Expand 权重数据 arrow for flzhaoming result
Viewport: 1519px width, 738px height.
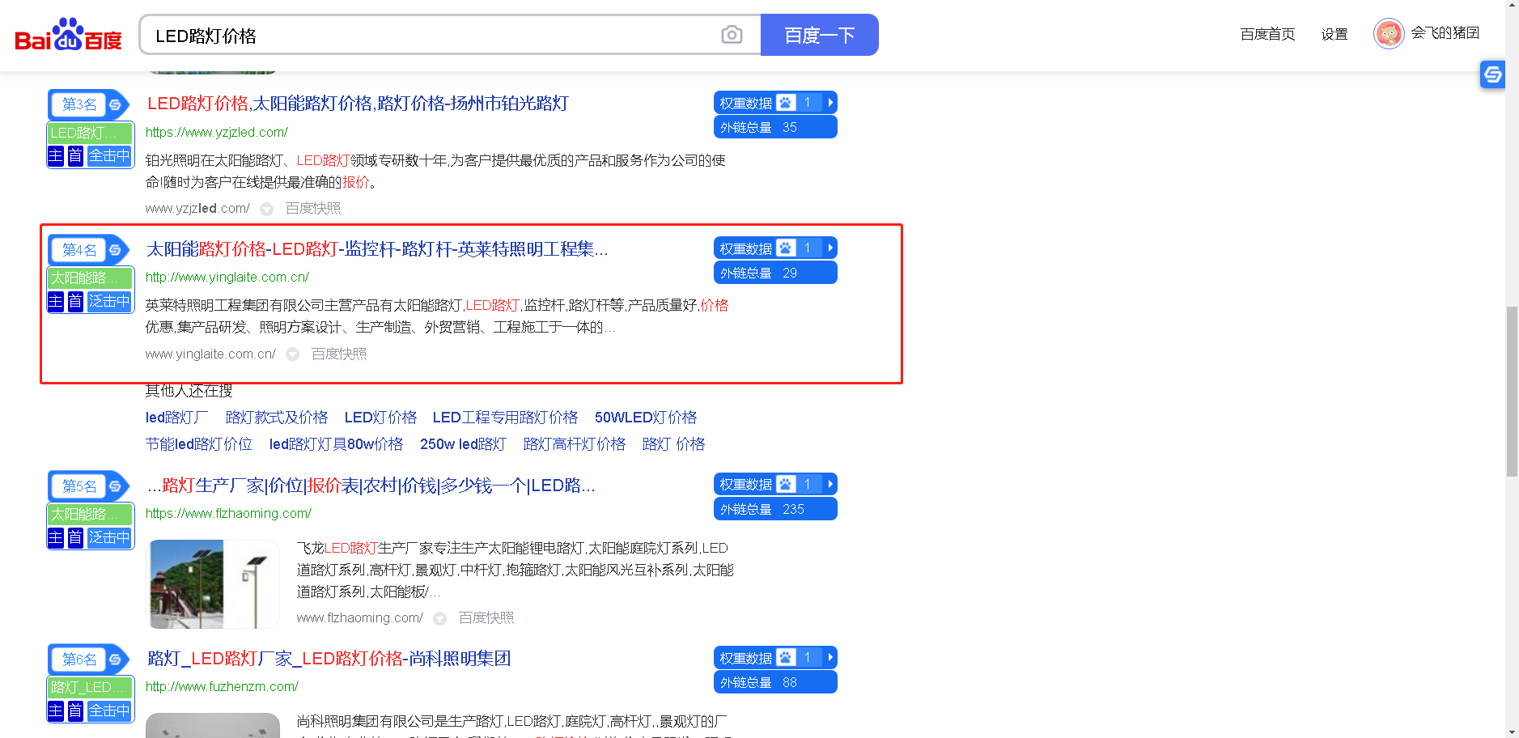(830, 484)
